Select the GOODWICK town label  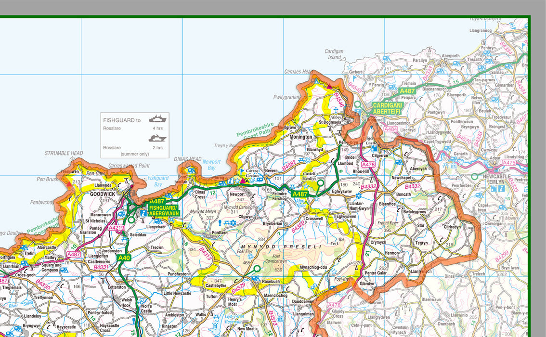coord(103,194)
